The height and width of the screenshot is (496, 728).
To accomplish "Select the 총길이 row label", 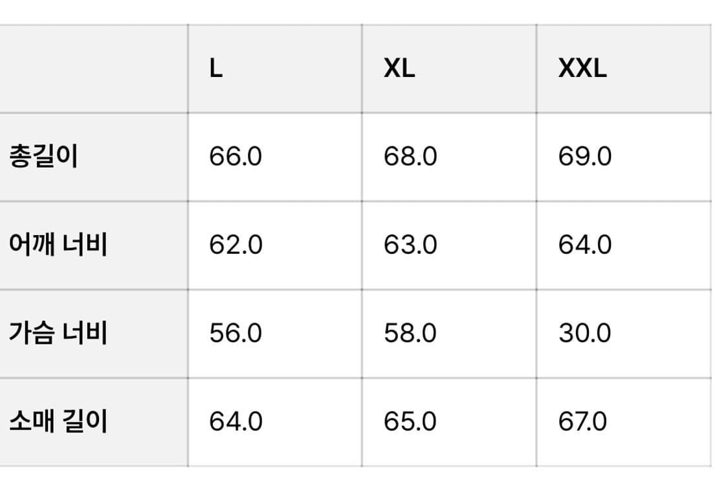I will pyautogui.click(x=43, y=157).
